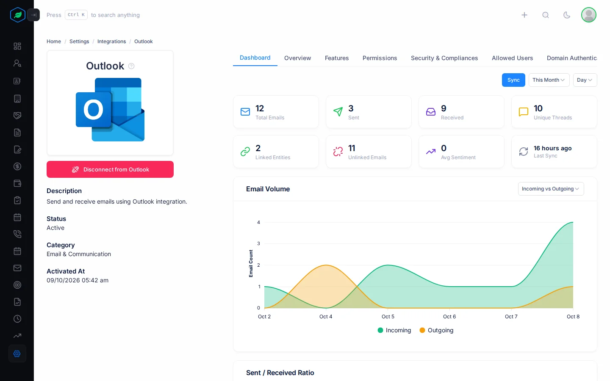Open the target goals icon in sidebar

tap(17, 285)
